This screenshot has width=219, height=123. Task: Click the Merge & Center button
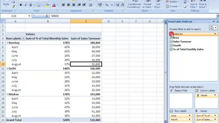point(90,5)
